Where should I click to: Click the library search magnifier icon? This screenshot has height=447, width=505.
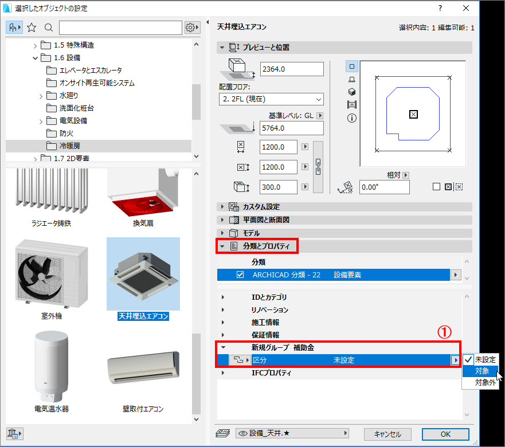49,28
